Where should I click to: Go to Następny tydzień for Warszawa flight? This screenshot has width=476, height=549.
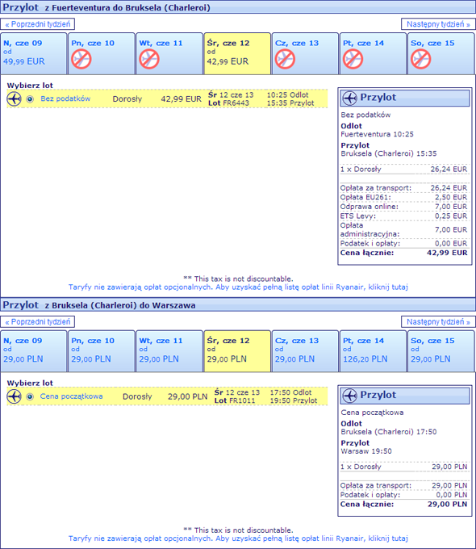click(x=438, y=322)
